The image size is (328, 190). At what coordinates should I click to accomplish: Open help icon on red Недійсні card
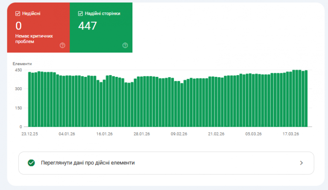point(62,45)
